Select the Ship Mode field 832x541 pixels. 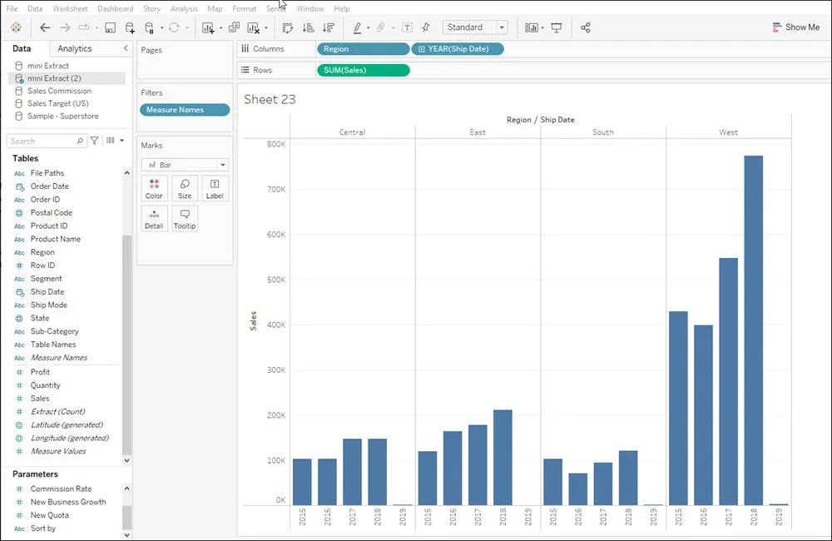tap(48, 305)
